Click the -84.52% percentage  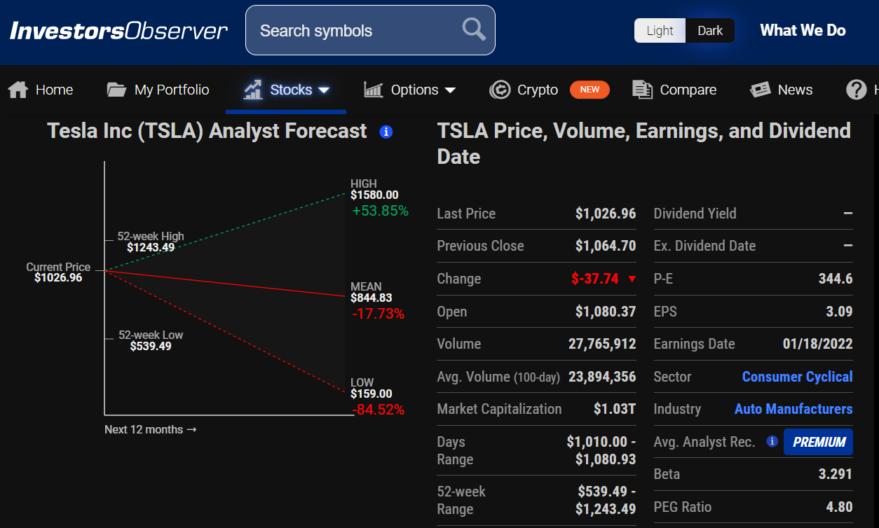(x=379, y=410)
